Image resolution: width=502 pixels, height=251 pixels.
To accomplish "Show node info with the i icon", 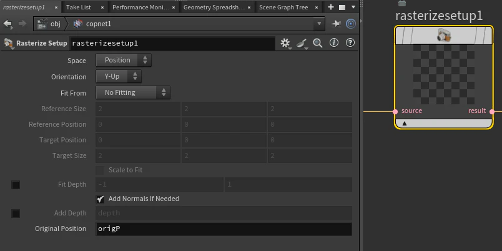I will tap(334, 42).
